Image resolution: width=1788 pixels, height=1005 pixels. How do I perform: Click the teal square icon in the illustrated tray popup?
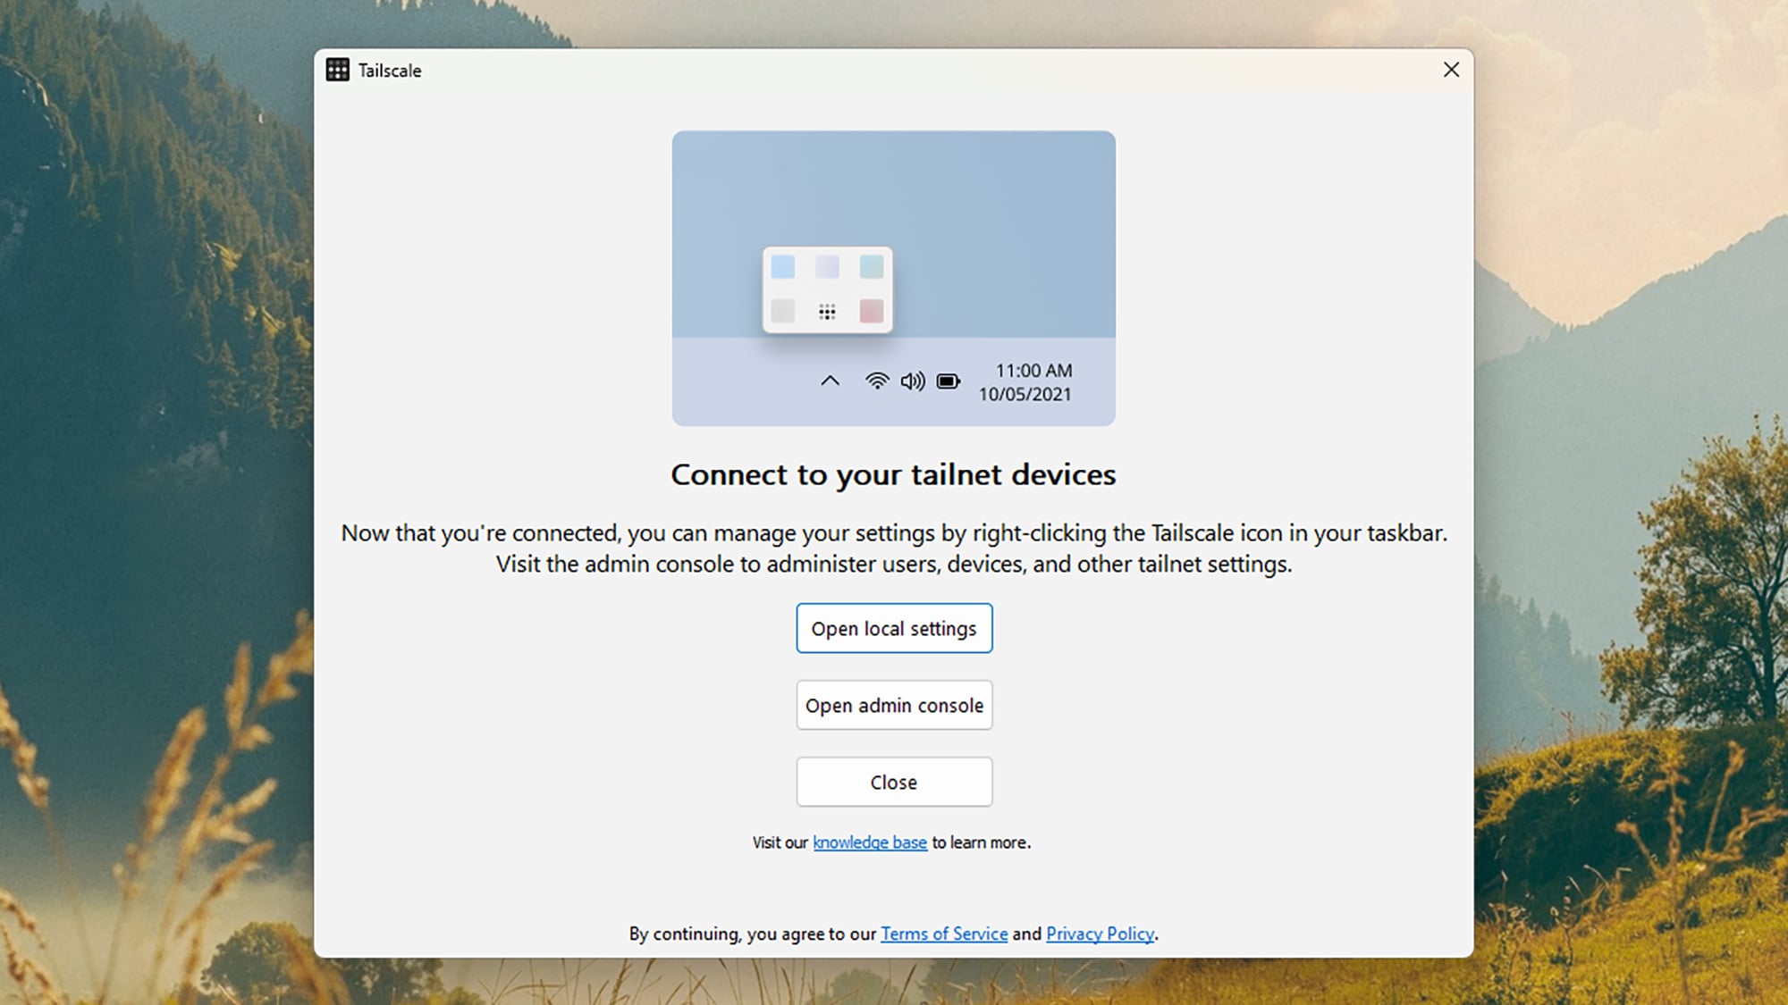[x=872, y=266]
